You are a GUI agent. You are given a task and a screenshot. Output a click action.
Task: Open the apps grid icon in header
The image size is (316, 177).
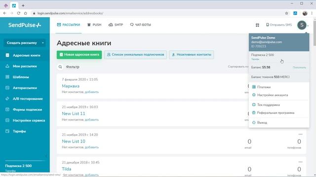pos(257,25)
